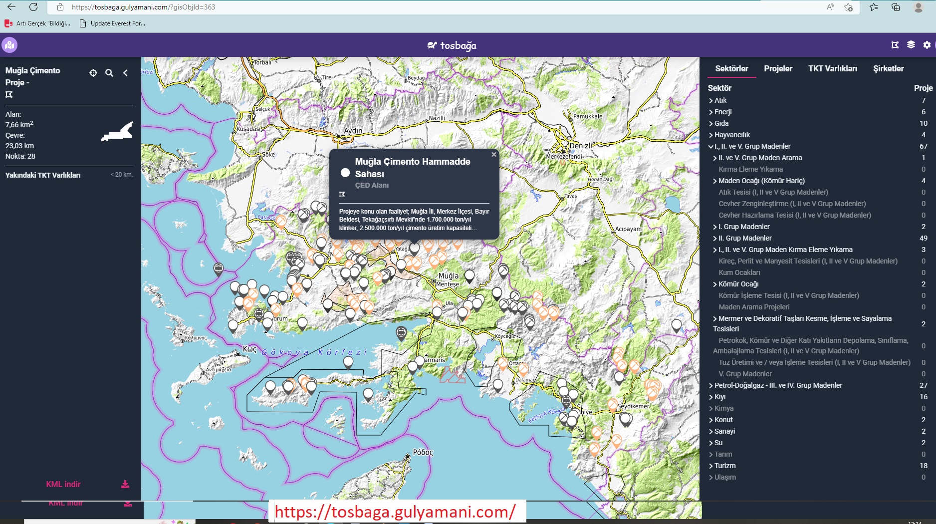
Task: Open settings gear in purple header
Action: pyautogui.click(x=927, y=45)
